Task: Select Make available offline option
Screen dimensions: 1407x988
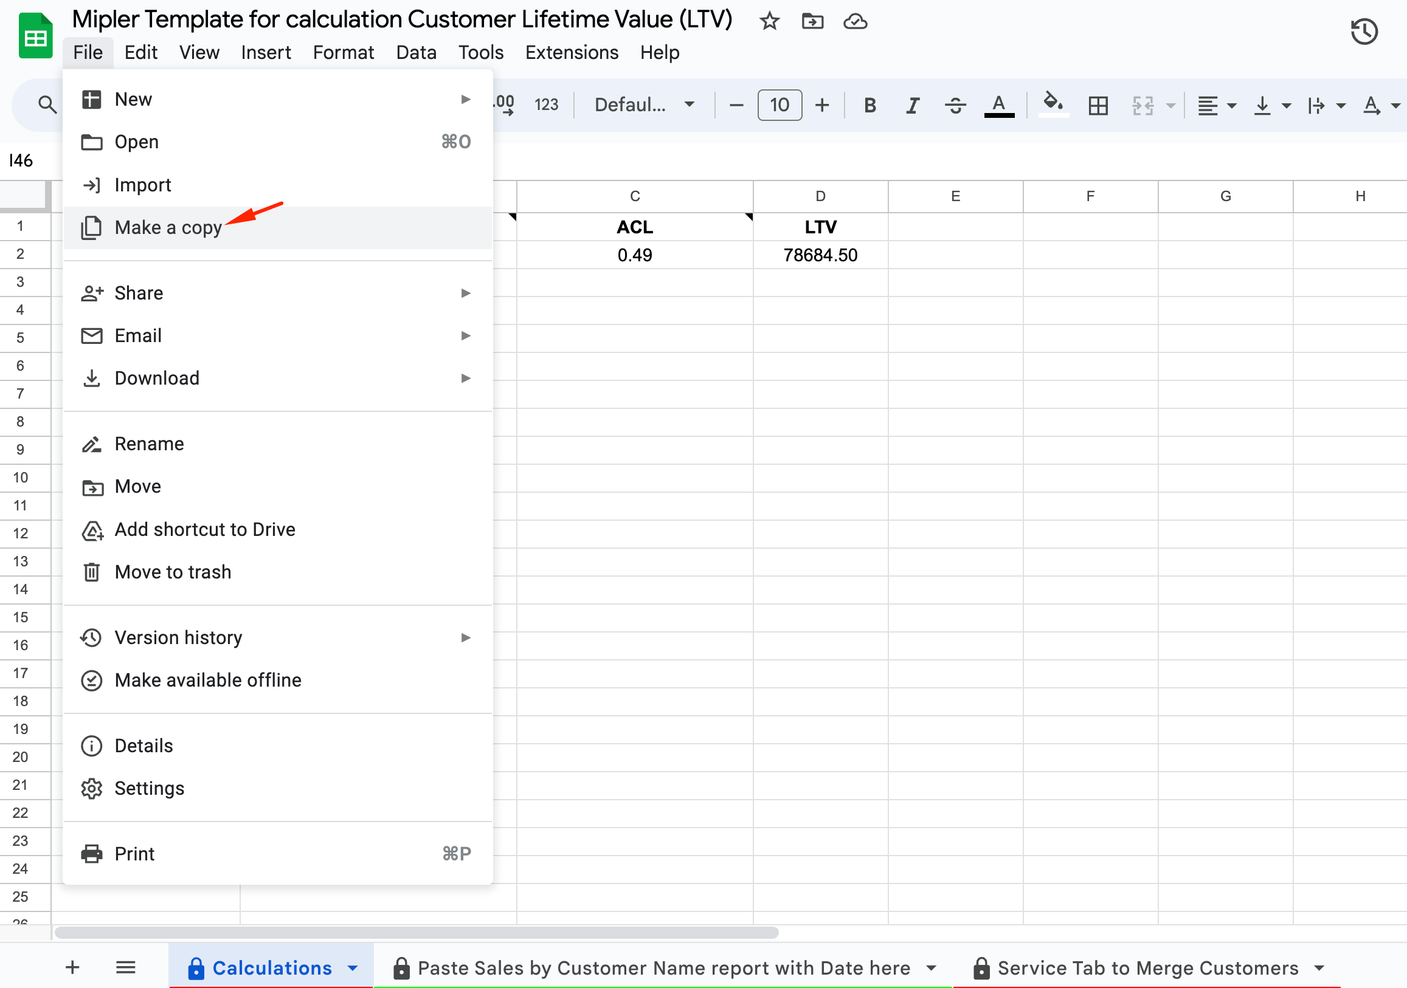Action: pyautogui.click(x=208, y=680)
